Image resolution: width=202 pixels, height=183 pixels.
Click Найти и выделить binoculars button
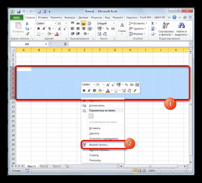pyautogui.click(x=181, y=29)
